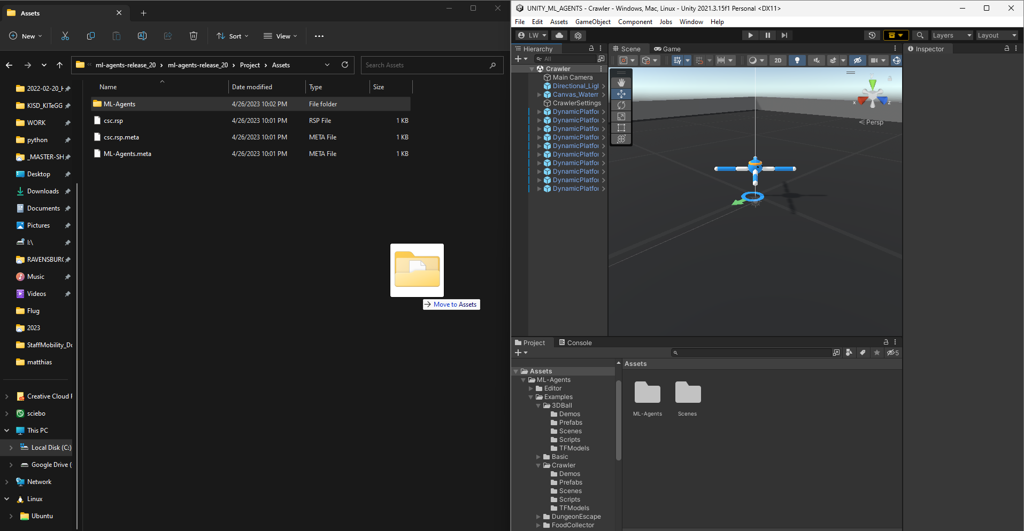1024x531 pixels.
Task: Open Window menu in Unity
Action: [691, 22]
